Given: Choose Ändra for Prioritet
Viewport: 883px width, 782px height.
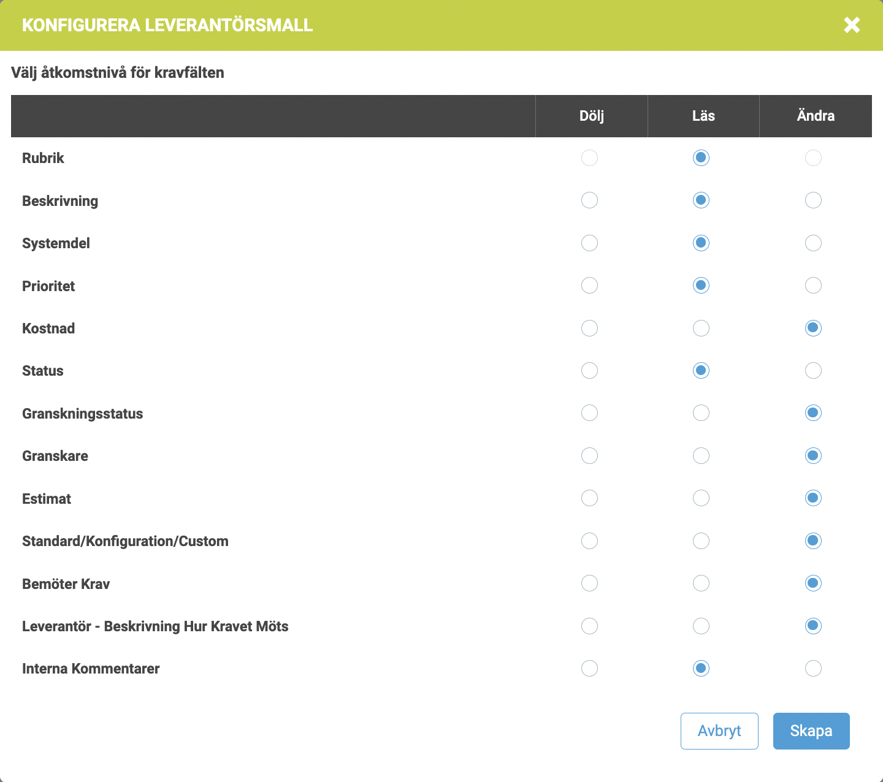Looking at the screenshot, I should point(813,286).
